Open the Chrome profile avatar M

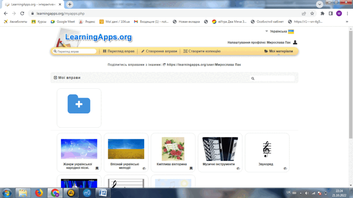pos(339,13)
